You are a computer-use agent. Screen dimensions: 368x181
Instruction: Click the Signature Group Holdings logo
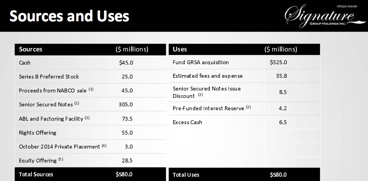[x=319, y=17]
